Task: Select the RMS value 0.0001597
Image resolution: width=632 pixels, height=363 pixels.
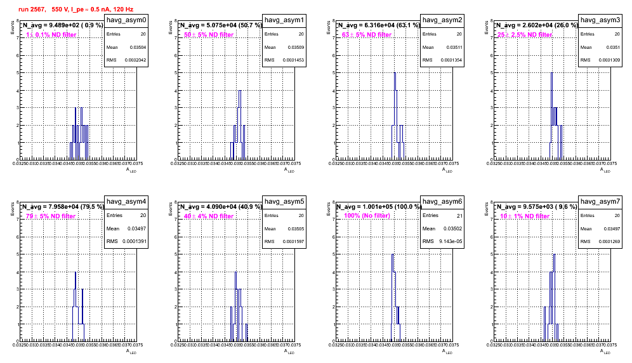Action: pyautogui.click(x=293, y=241)
